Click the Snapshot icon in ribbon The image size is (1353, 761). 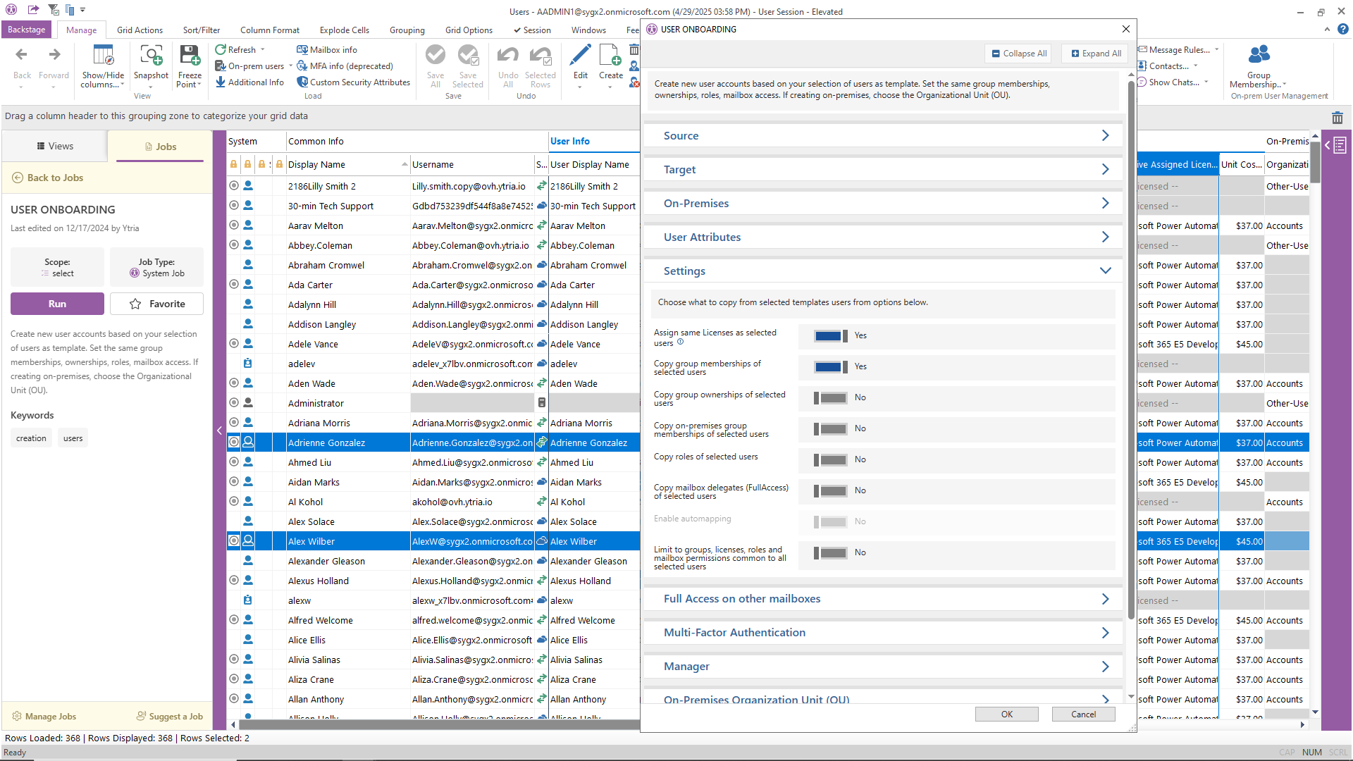click(x=151, y=56)
